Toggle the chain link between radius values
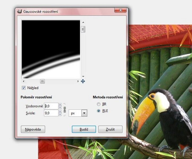 [65, 110]
